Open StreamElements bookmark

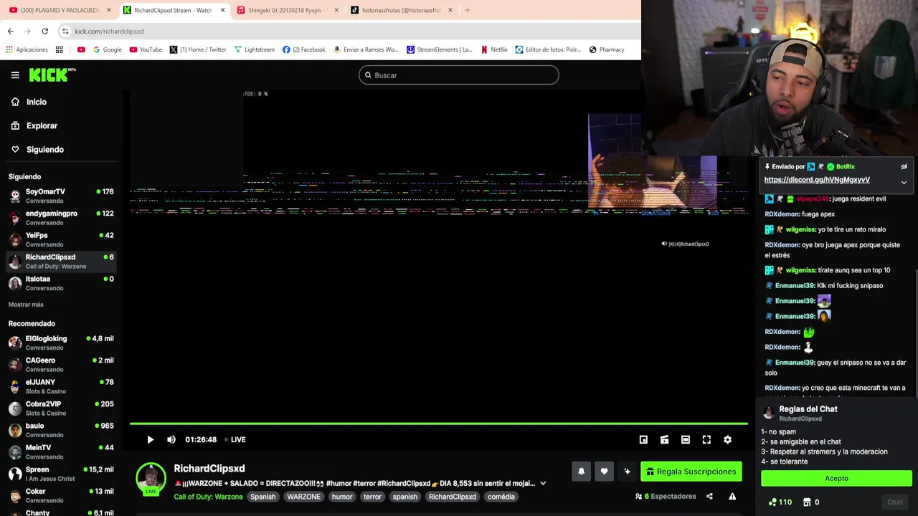click(x=439, y=49)
